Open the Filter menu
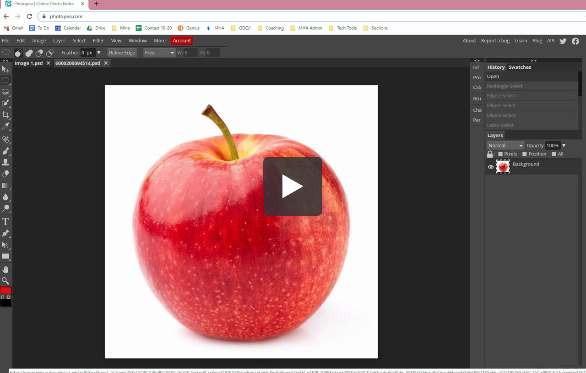The image size is (586, 373). [x=98, y=40]
